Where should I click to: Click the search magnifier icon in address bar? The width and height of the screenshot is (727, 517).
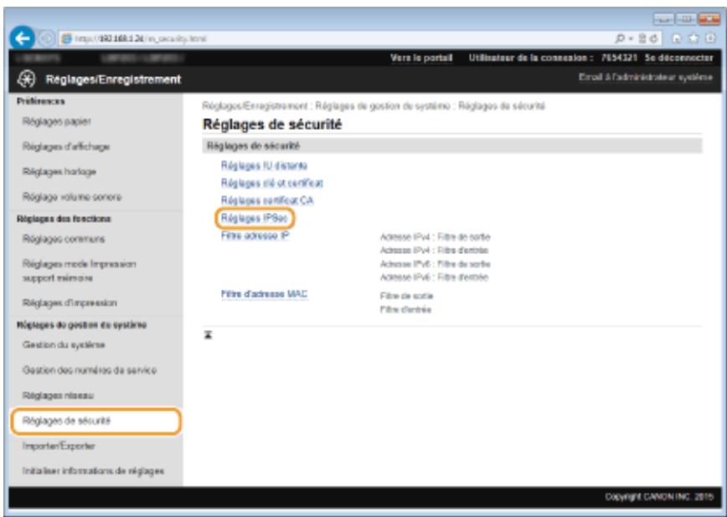click(x=620, y=39)
